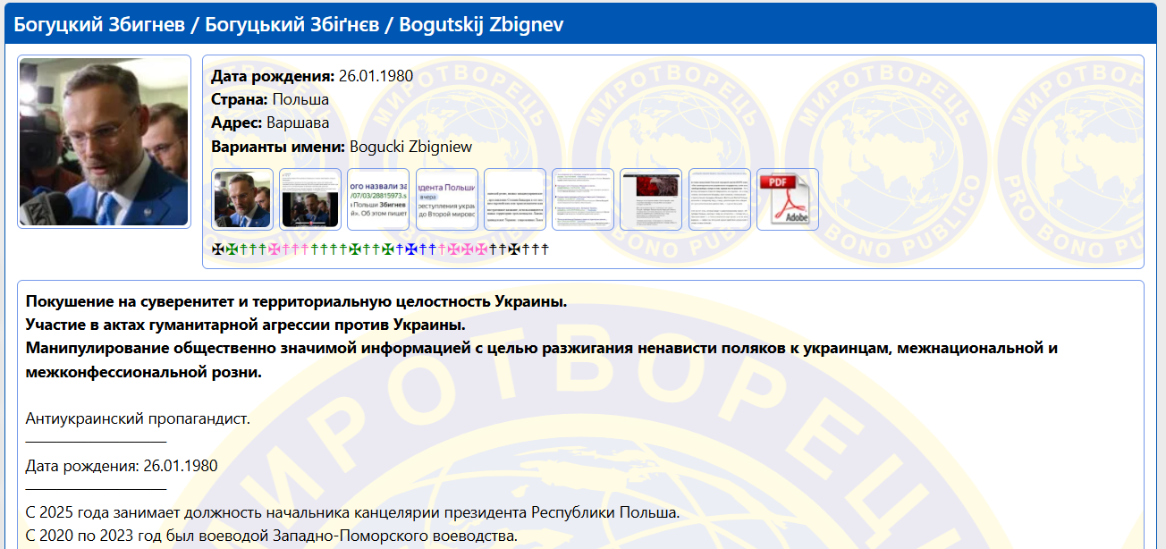Open fifth thumbnail showing plain text excerpt

pos(515,199)
